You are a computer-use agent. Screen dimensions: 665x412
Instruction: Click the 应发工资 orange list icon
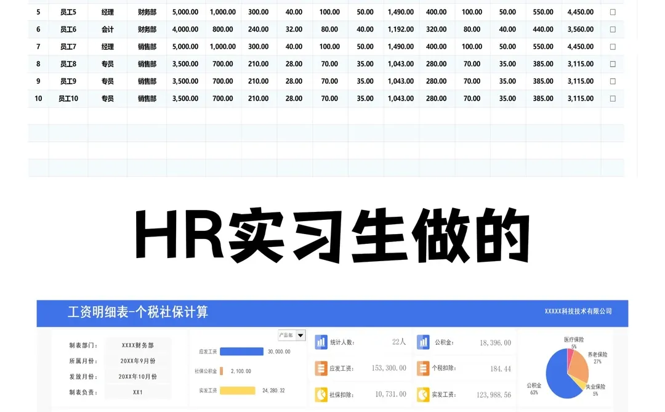(321, 368)
